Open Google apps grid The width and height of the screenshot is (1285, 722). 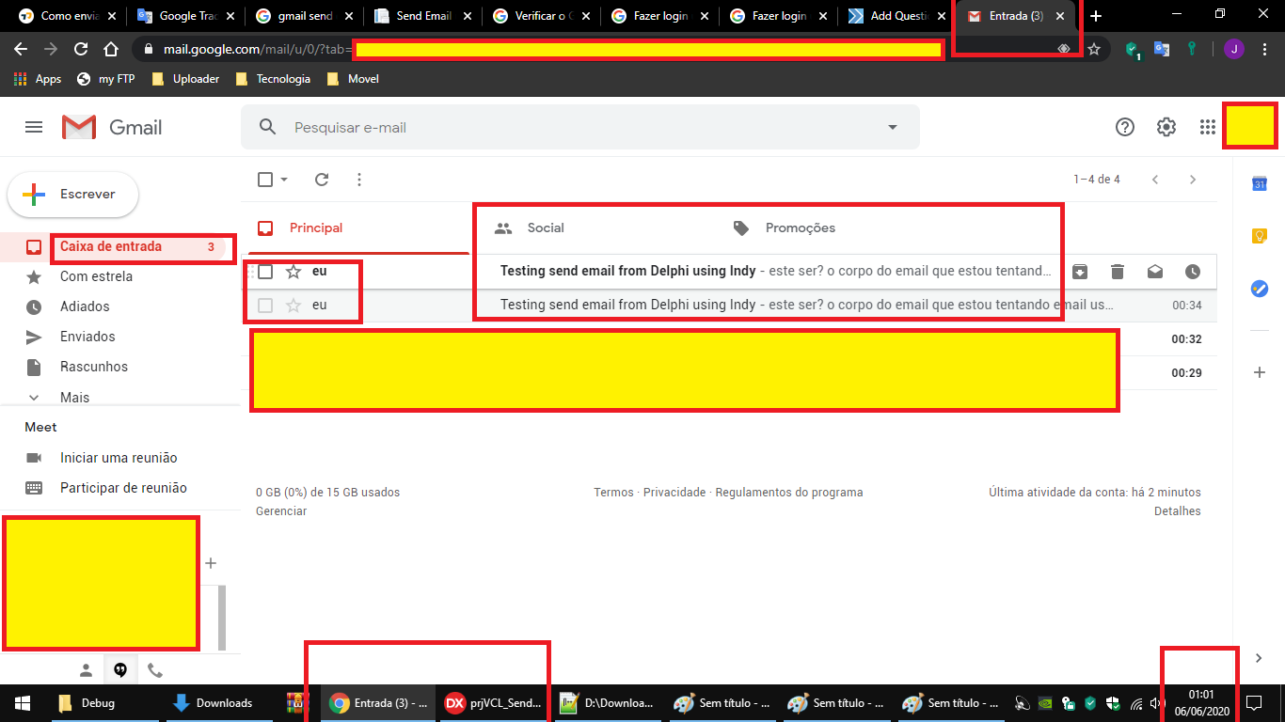1208,127
